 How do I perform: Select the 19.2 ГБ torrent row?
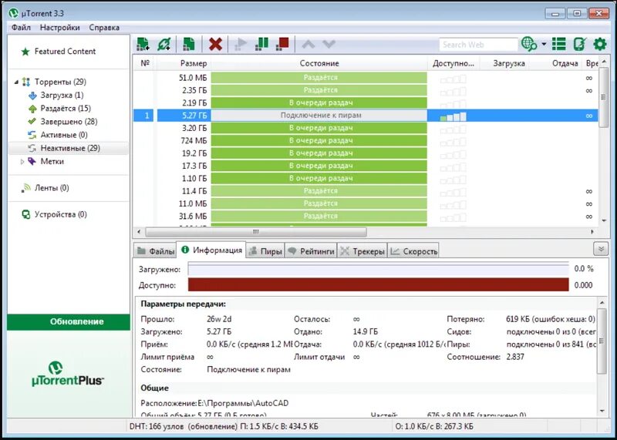tap(366, 153)
